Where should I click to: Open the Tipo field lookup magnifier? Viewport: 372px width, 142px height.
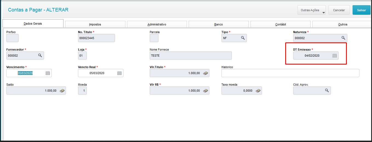pyautogui.click(x=243, y=38)
